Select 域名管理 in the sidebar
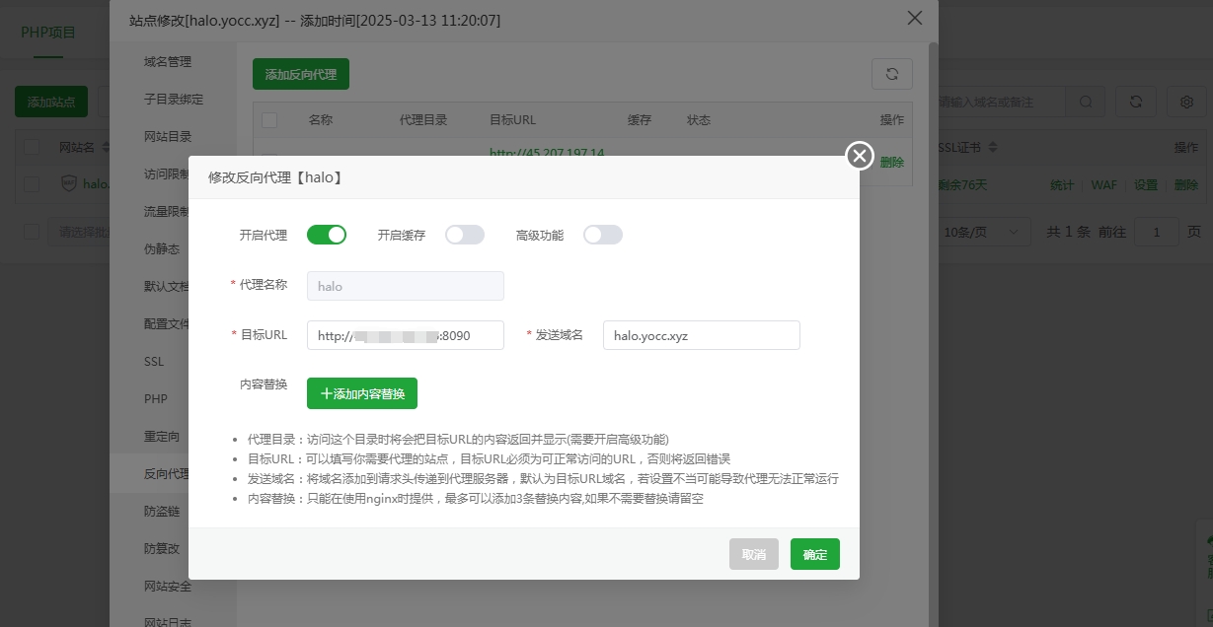The image size is (1213, 627). point(166,61)
